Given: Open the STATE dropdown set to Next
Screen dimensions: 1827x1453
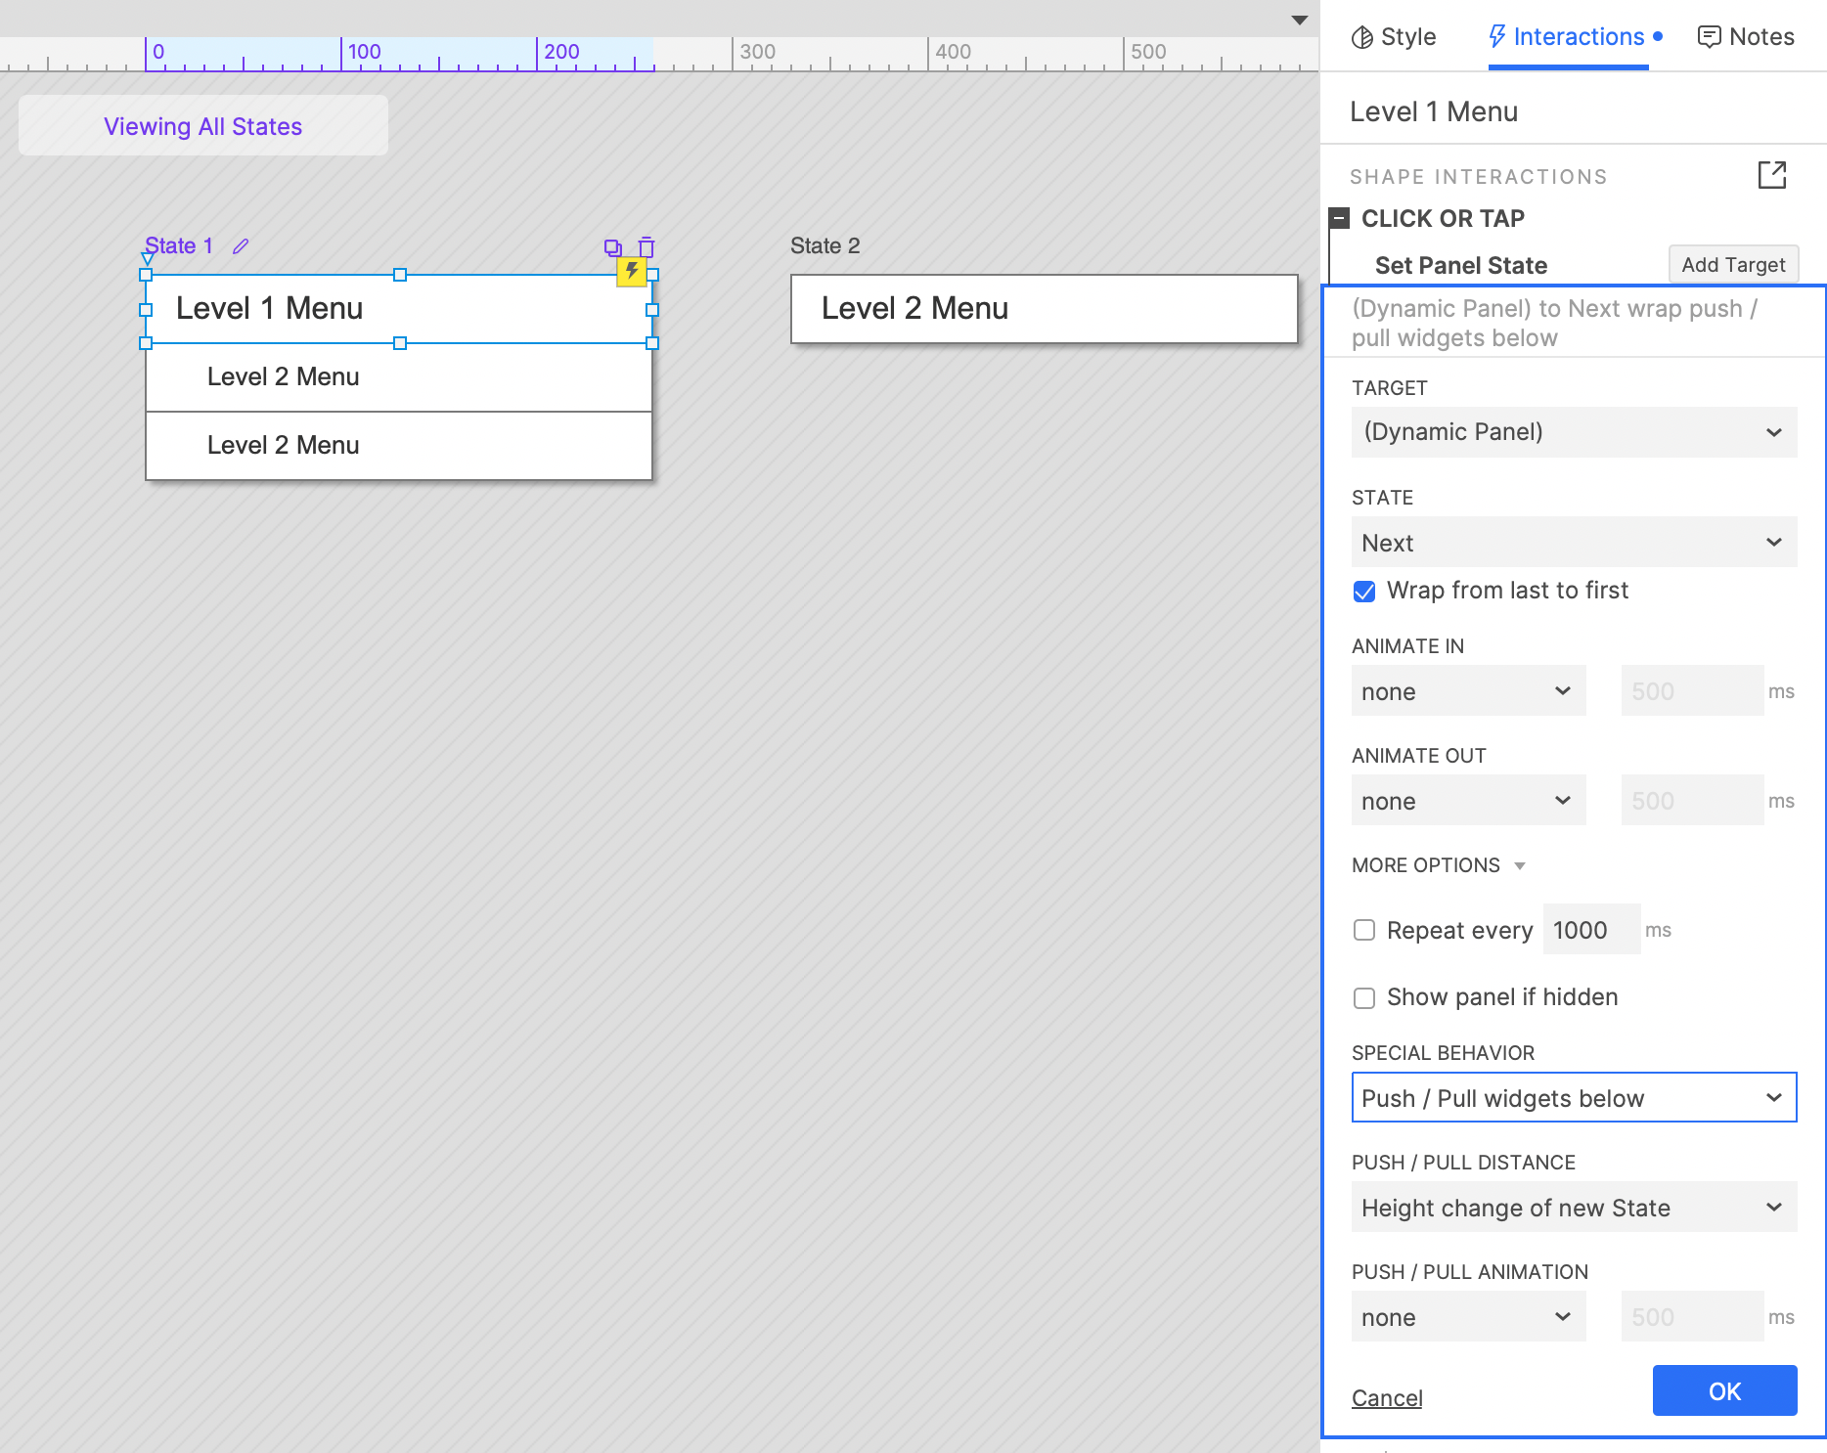Looking at the screenshot, I should coord(1574,543).
